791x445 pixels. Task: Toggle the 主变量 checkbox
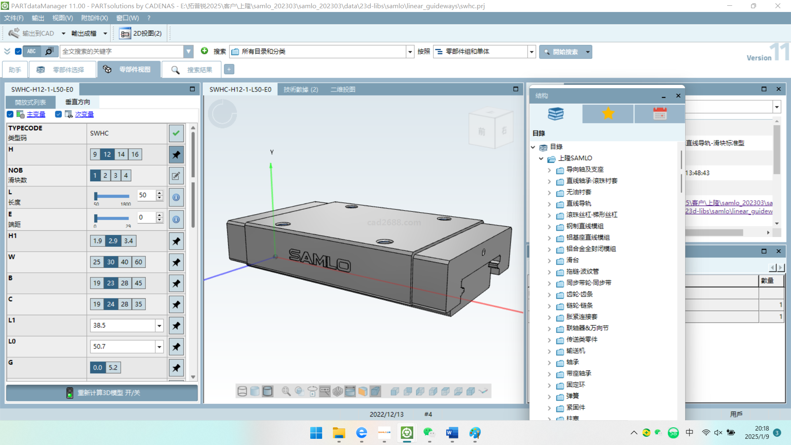(10, 114)
